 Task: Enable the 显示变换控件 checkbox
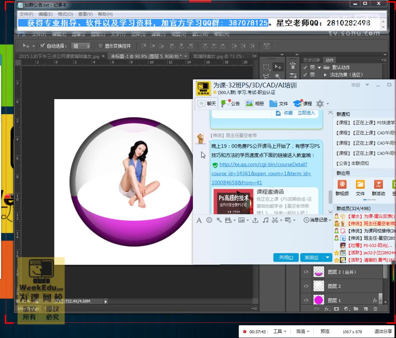click(100, 46)
